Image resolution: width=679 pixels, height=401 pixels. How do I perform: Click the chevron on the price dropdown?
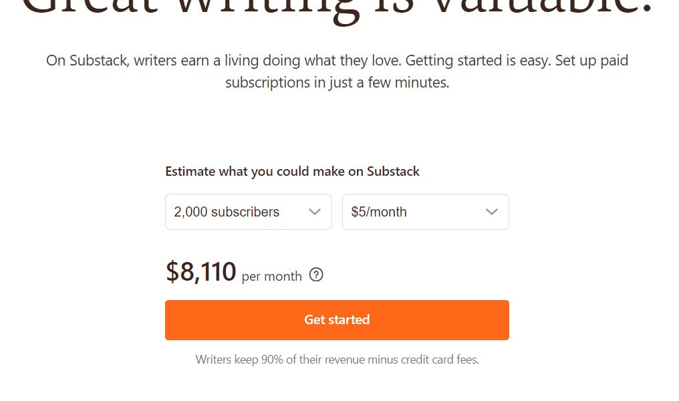(491, 212)
